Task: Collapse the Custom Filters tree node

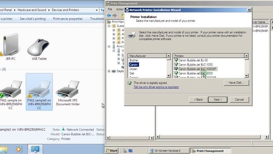Action: (109, 26)
